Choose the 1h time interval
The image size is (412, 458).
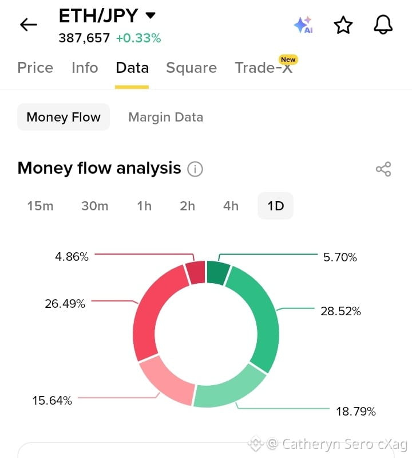(x=144, y=206)
